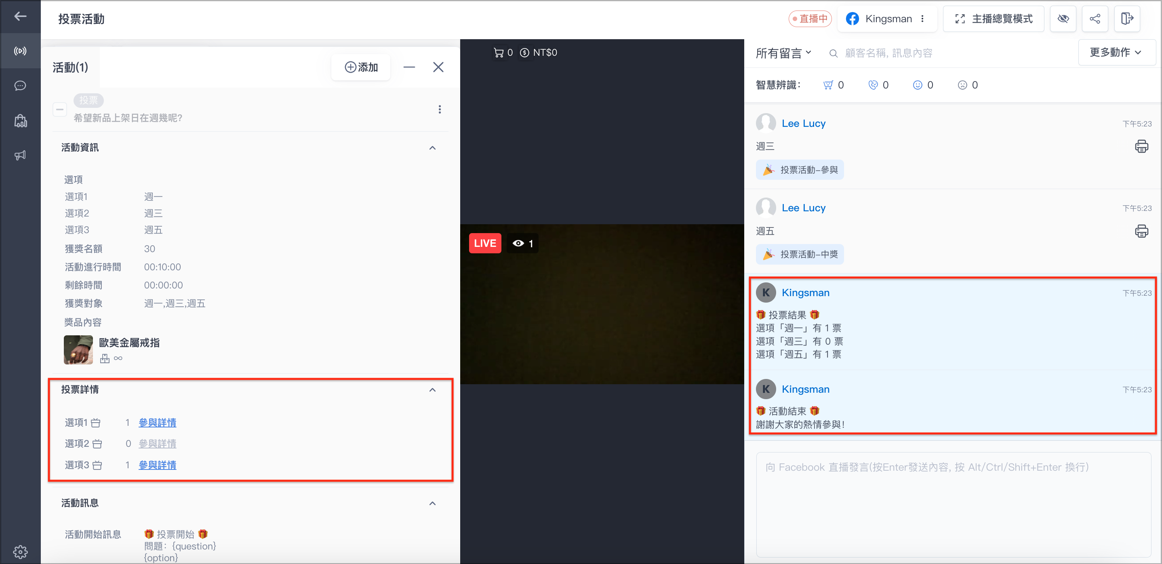Enable 主播總覽模式 view
The width and height of the screenshot is (1162, 564).
coord(994,19)
